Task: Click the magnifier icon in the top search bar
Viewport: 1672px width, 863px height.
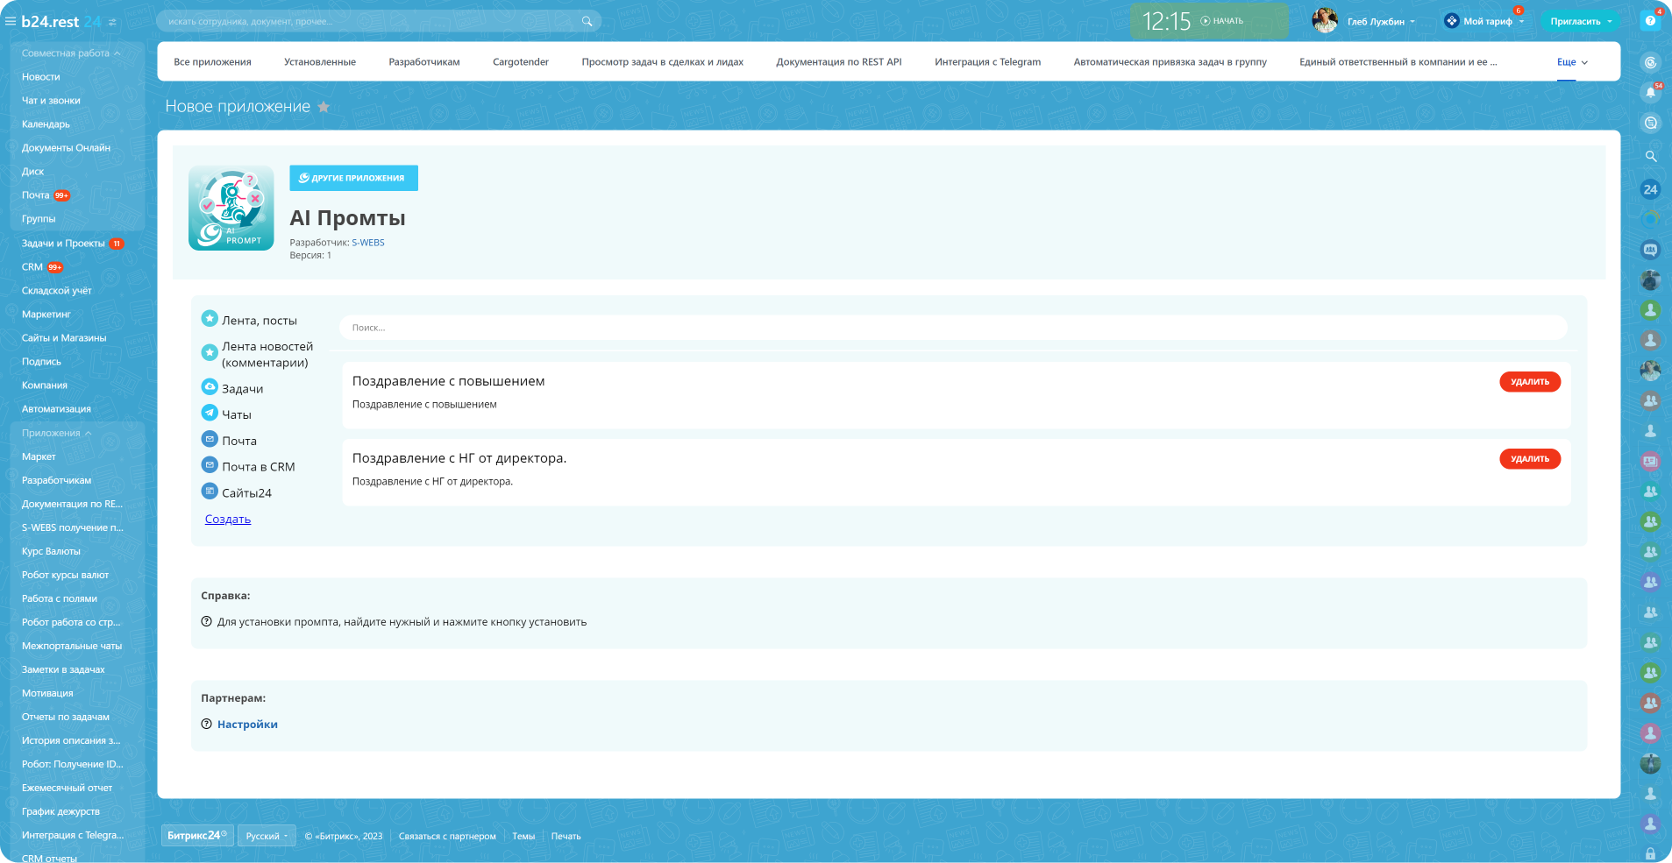Action: [x=587, y=21]
